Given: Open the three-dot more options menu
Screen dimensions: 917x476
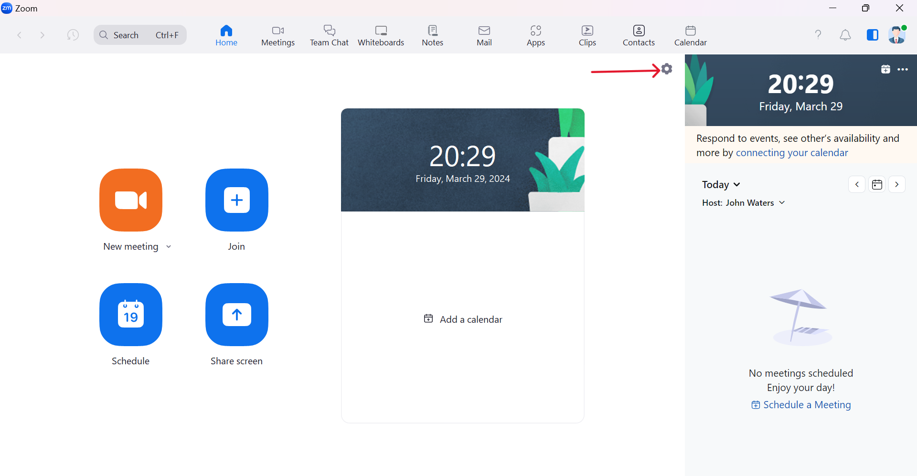Looking at the screenshot, I should 903,69.
